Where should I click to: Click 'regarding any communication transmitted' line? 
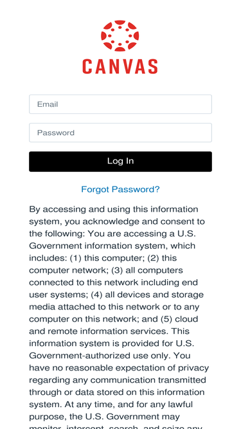pyautogui.click(x=118, y=380)
